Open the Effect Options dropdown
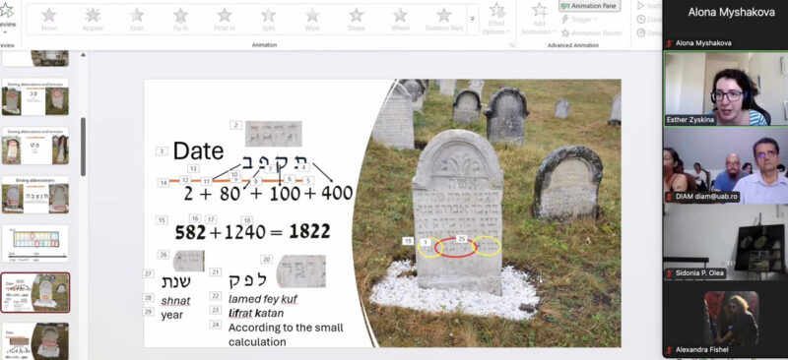788x360 pixels. [497, 20]
